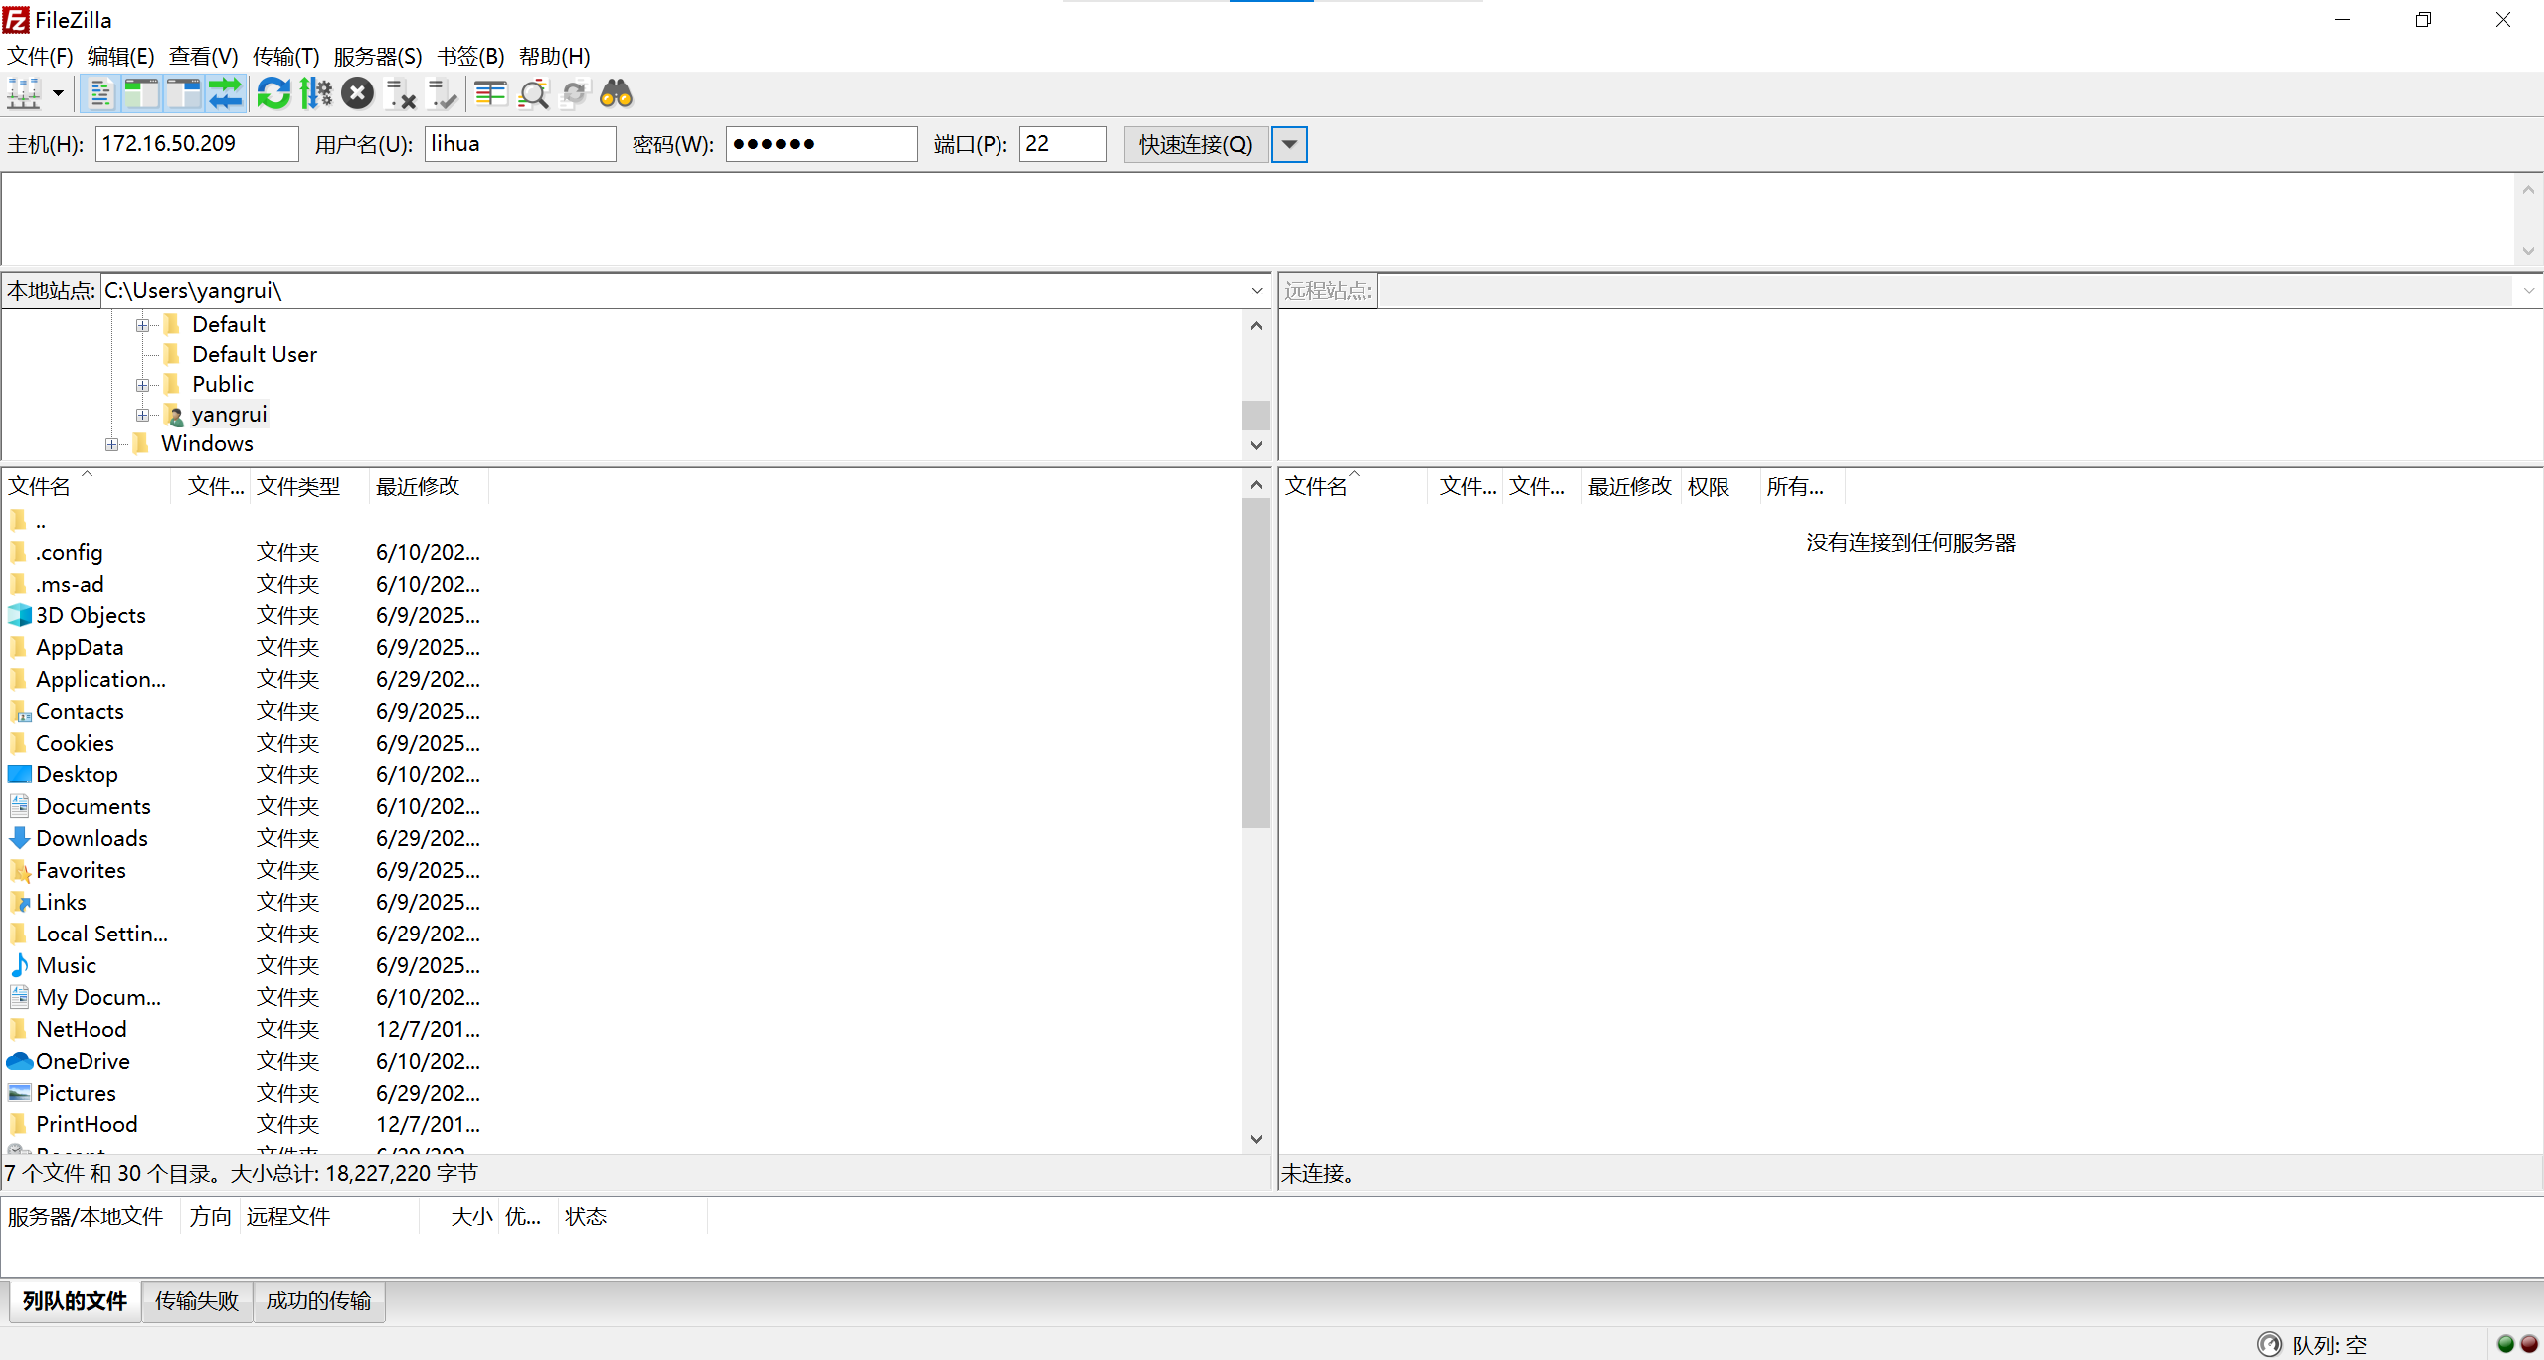This screenshot has height=1360, width=2544.
Task: Toggle the message log display
Action: 99,94
